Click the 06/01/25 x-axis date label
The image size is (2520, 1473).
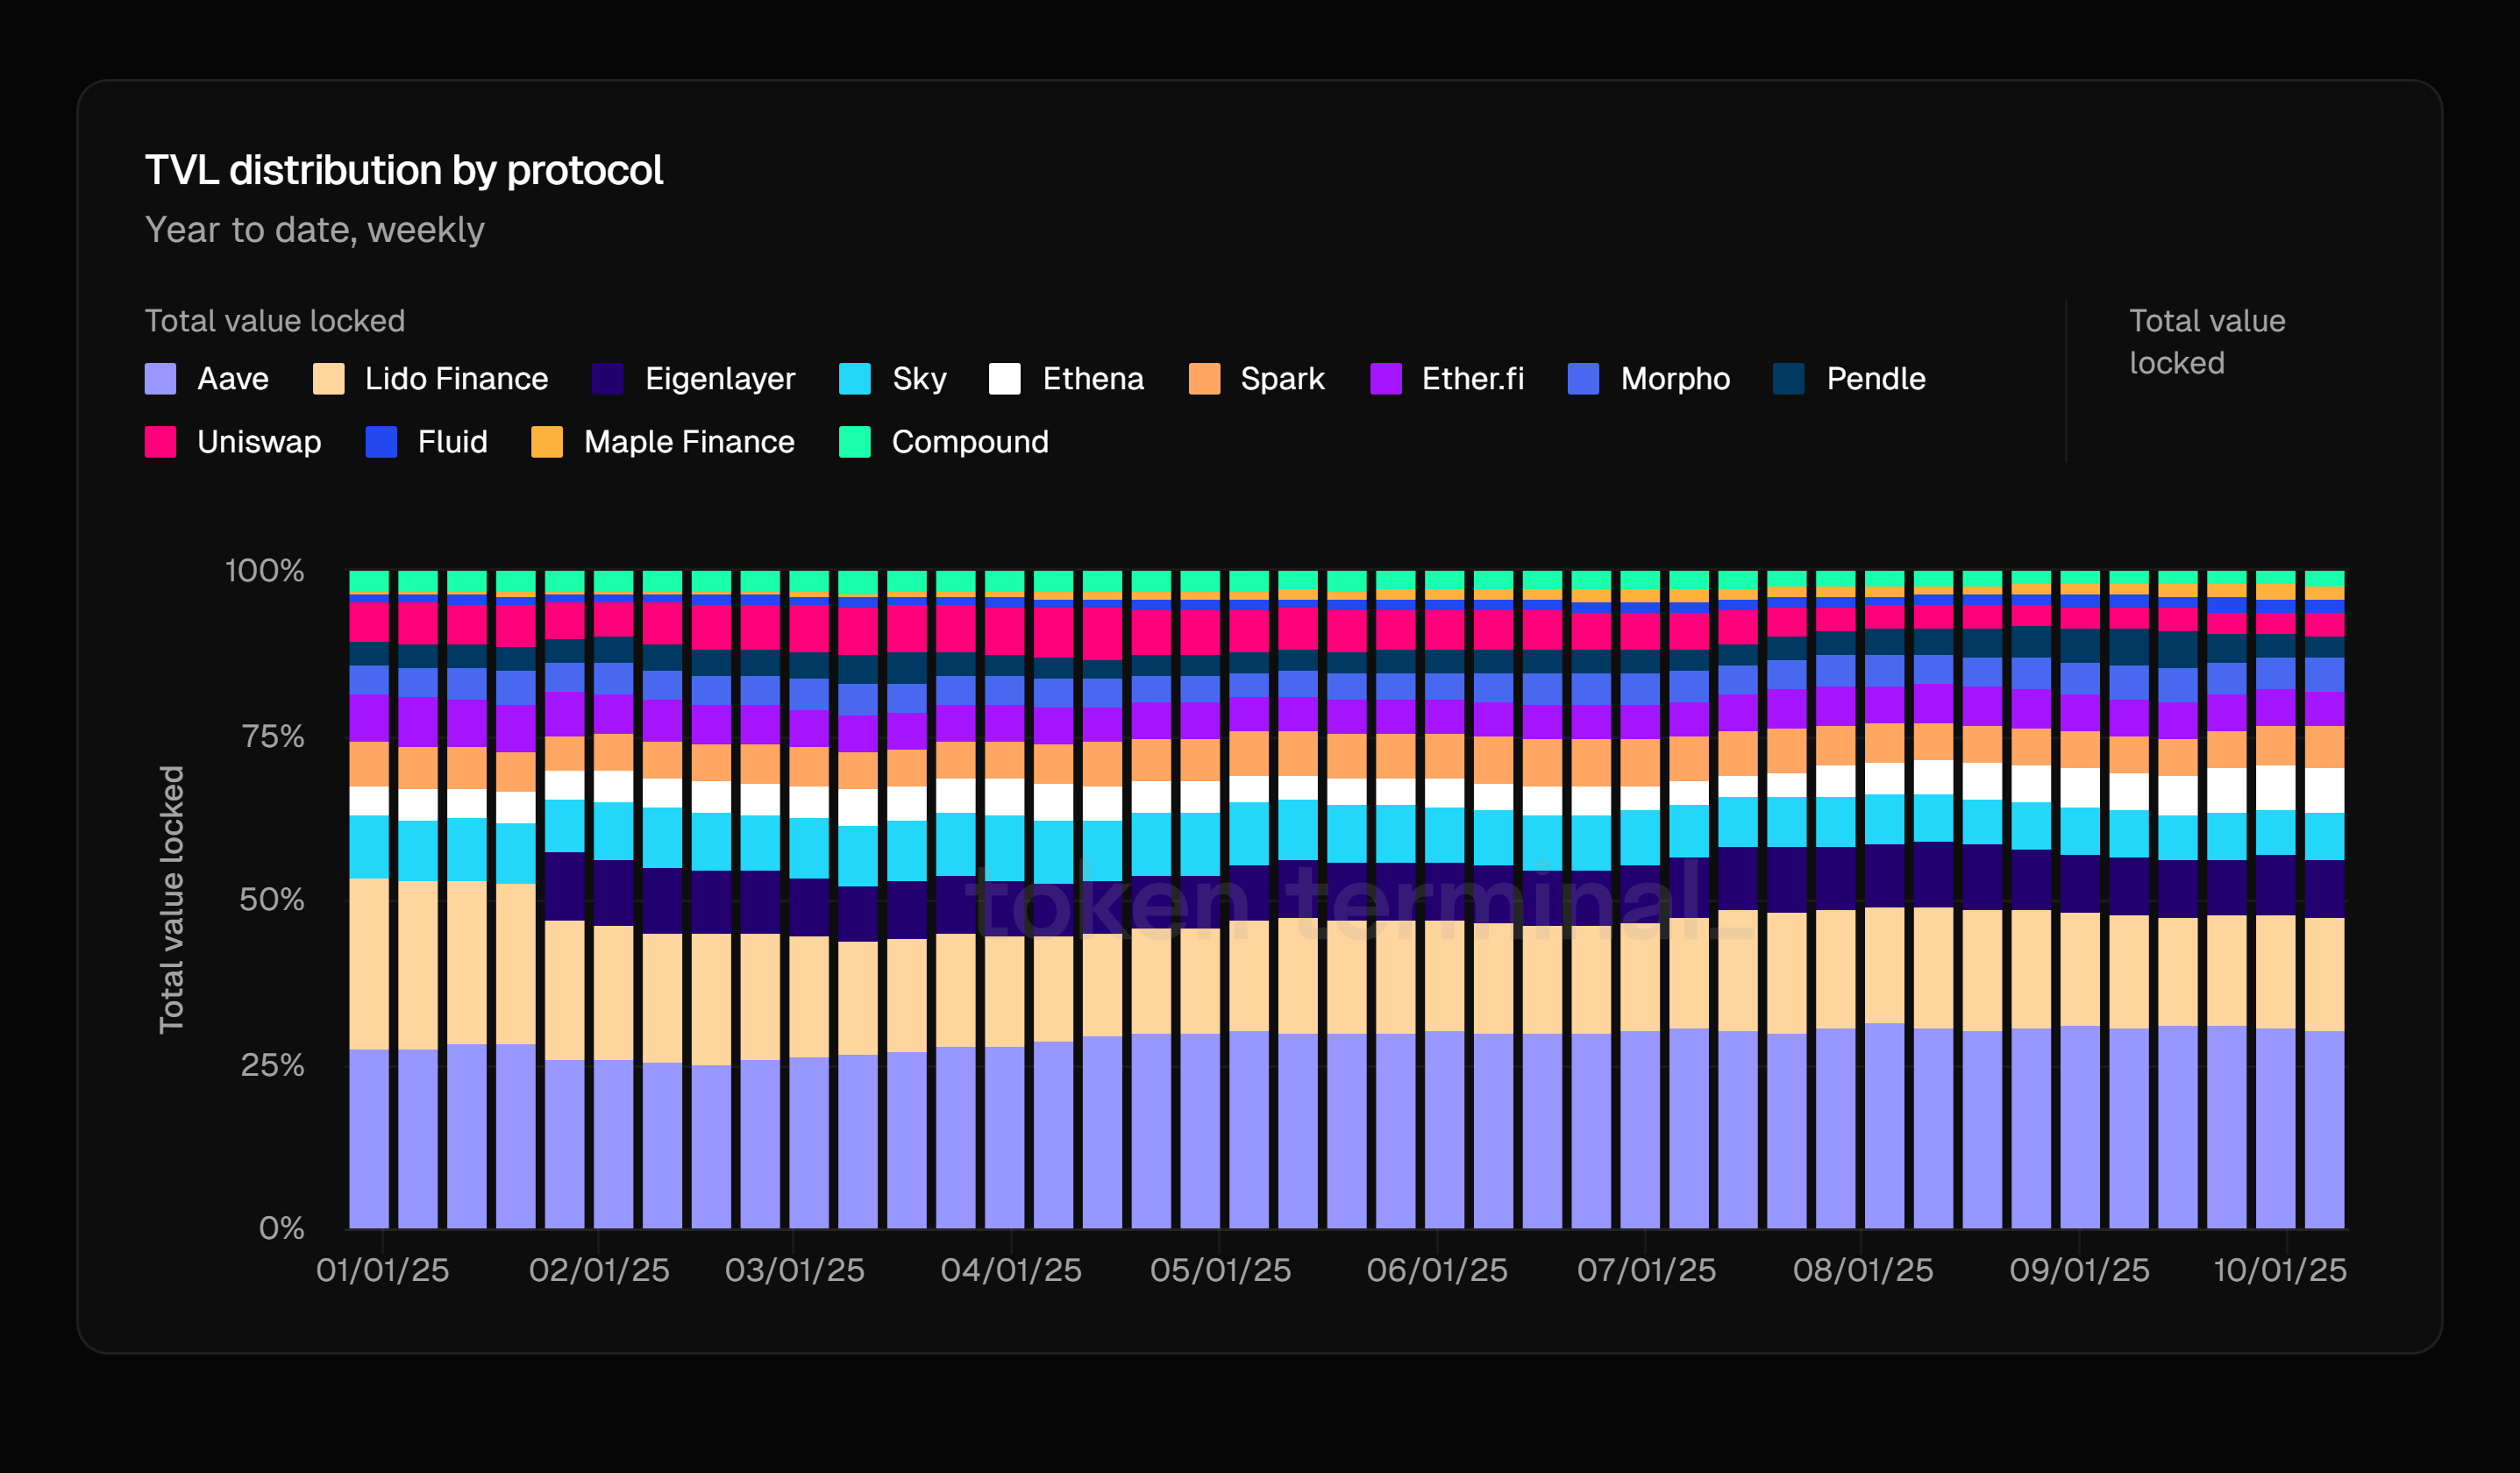(x=1437, y=1270)
